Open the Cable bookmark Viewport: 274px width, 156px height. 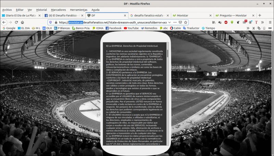(175, 28)
